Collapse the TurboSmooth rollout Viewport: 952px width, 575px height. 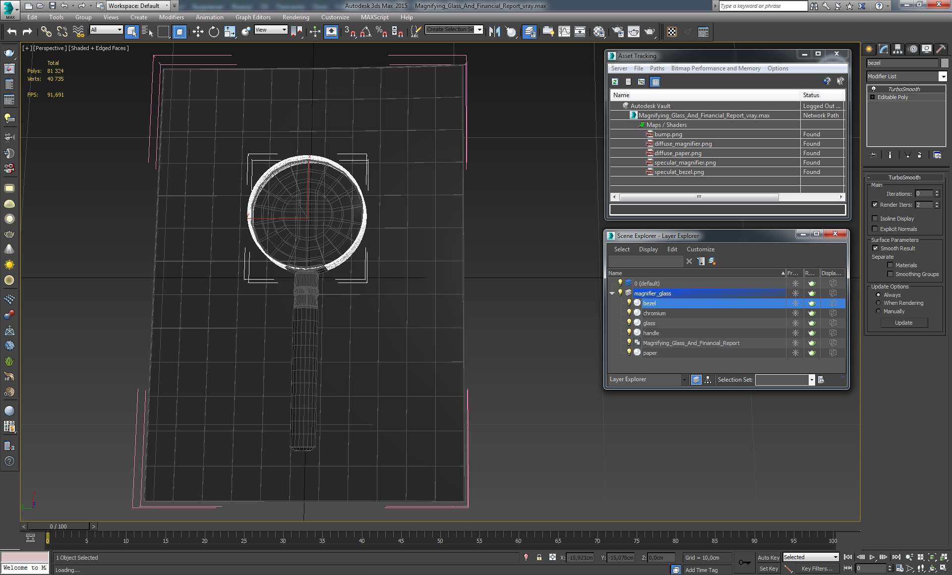(904, 177)
